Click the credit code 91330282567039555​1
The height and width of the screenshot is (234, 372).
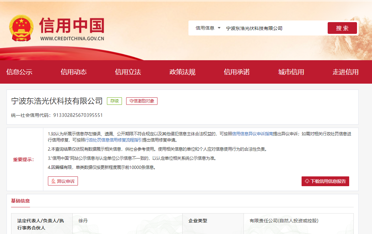pos(78,115)
